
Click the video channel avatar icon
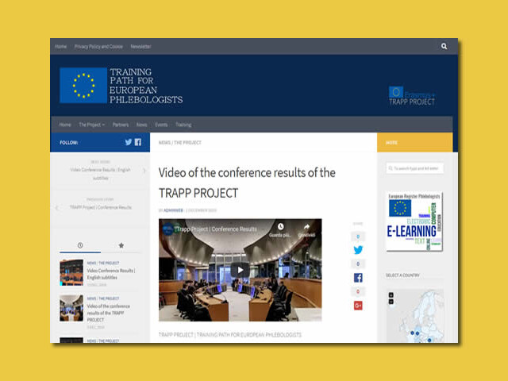click(x=167, y=229)
